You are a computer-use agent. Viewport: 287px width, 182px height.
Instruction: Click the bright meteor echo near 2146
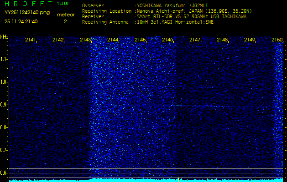(177, 106)
